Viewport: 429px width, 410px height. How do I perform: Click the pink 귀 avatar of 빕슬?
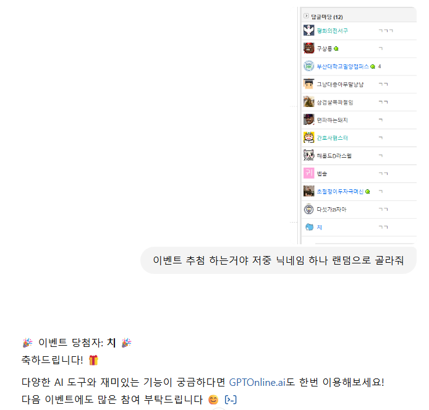pos(308,173)
